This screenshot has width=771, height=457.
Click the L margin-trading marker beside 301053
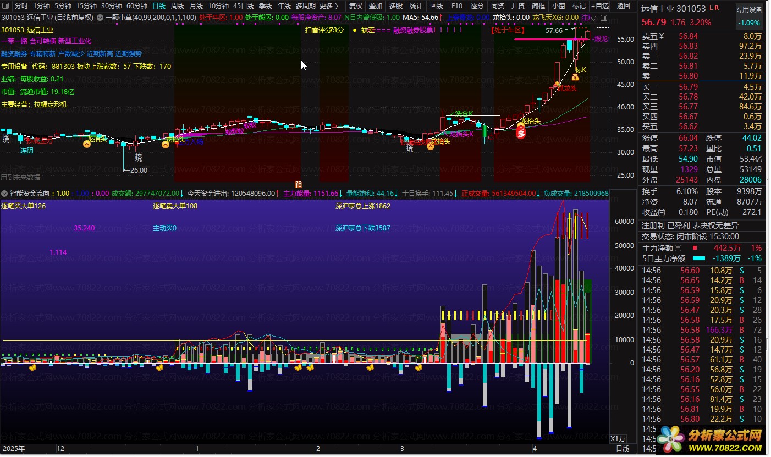(711, 8)
